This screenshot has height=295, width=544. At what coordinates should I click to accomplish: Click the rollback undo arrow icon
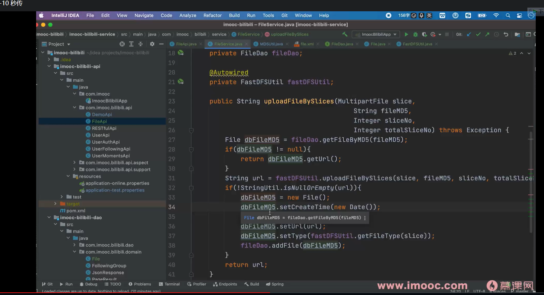click(x=506, y=35)
